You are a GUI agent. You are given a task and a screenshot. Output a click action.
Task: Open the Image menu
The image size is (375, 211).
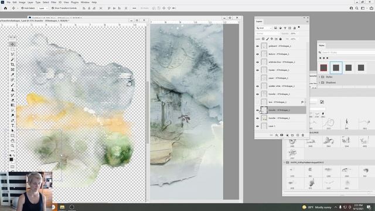(22, 2)
